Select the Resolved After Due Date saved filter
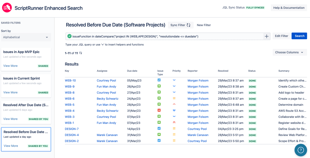 pyautogui.click(x=26, y=105)
